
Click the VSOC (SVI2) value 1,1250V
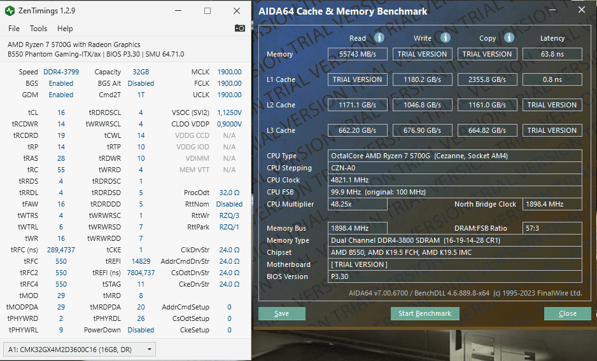tap(229, 112)
